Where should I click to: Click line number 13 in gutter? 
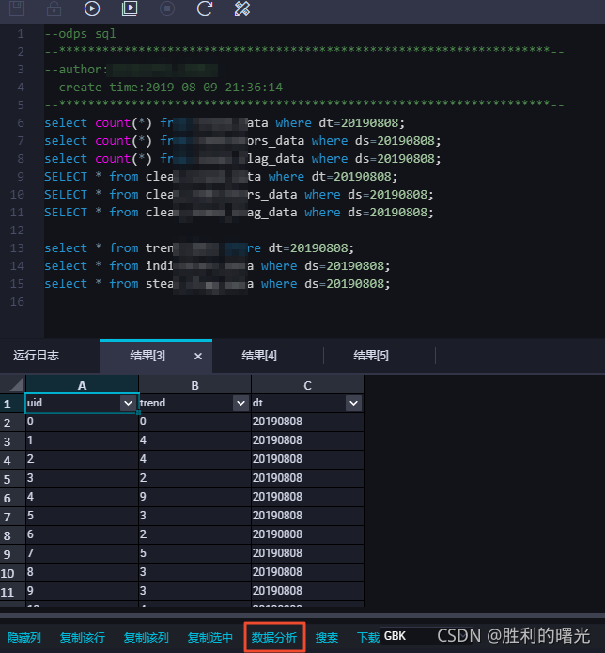[17, 248]
